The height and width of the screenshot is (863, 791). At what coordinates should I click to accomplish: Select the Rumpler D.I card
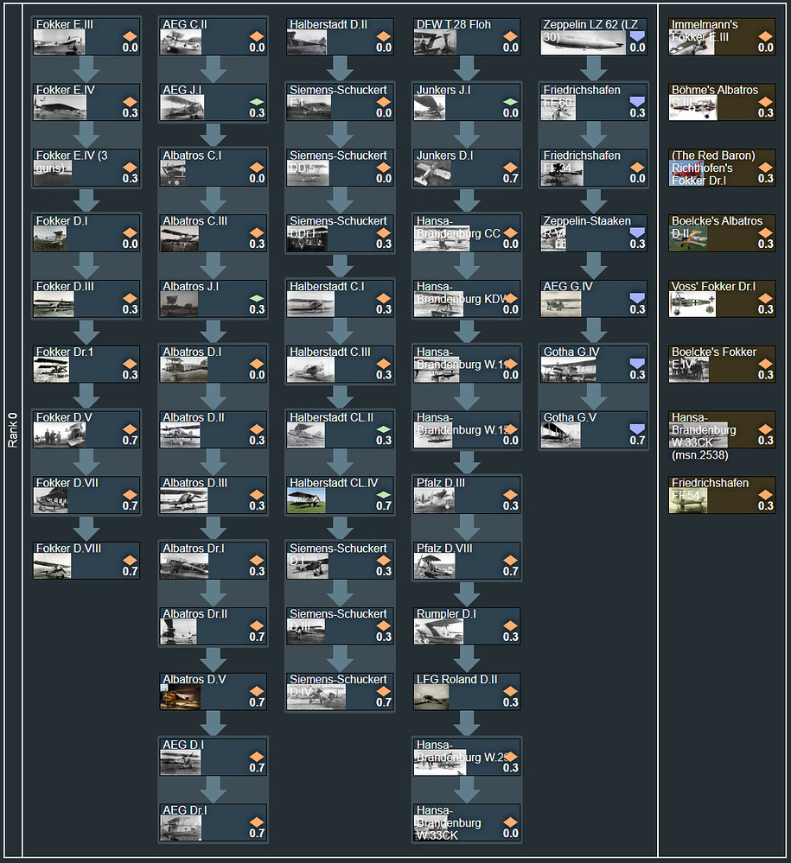point(467,625)
